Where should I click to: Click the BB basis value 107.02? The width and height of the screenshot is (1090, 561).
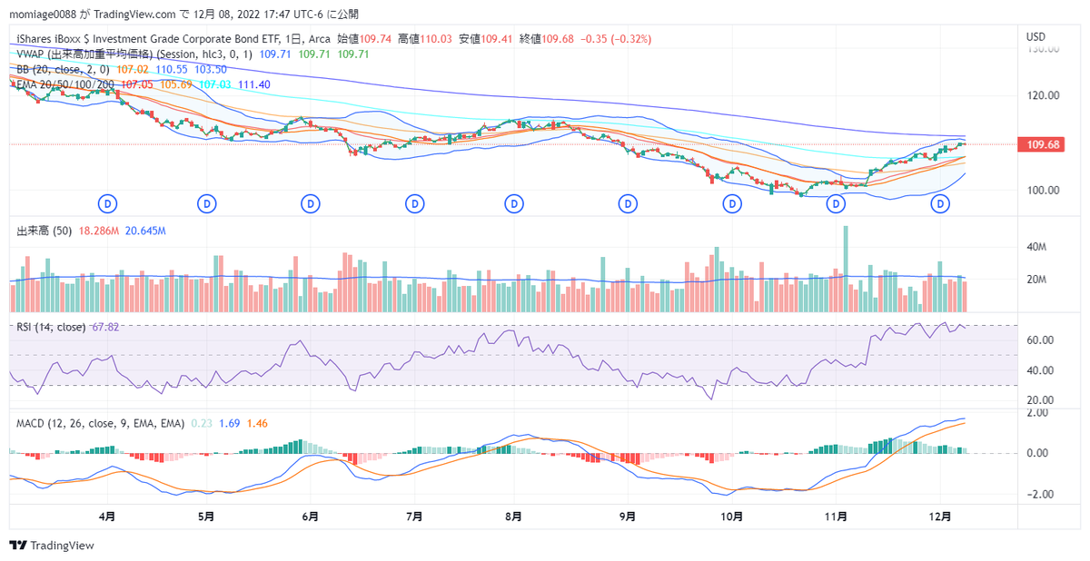click(133, 69)
